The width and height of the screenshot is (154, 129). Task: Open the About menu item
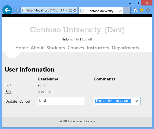[37, 48]
